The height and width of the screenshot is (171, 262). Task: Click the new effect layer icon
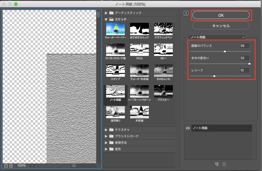[x=217, y=165]
